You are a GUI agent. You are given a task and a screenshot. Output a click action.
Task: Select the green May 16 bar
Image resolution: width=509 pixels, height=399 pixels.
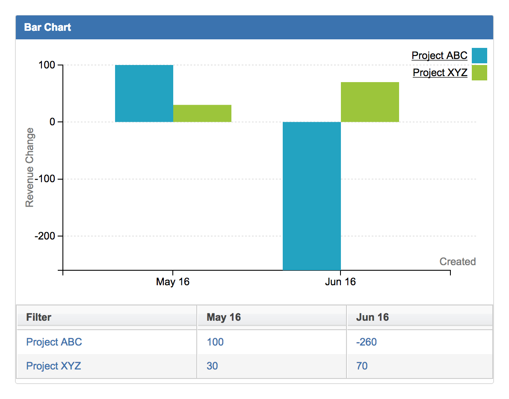click(x=202, y=113)
